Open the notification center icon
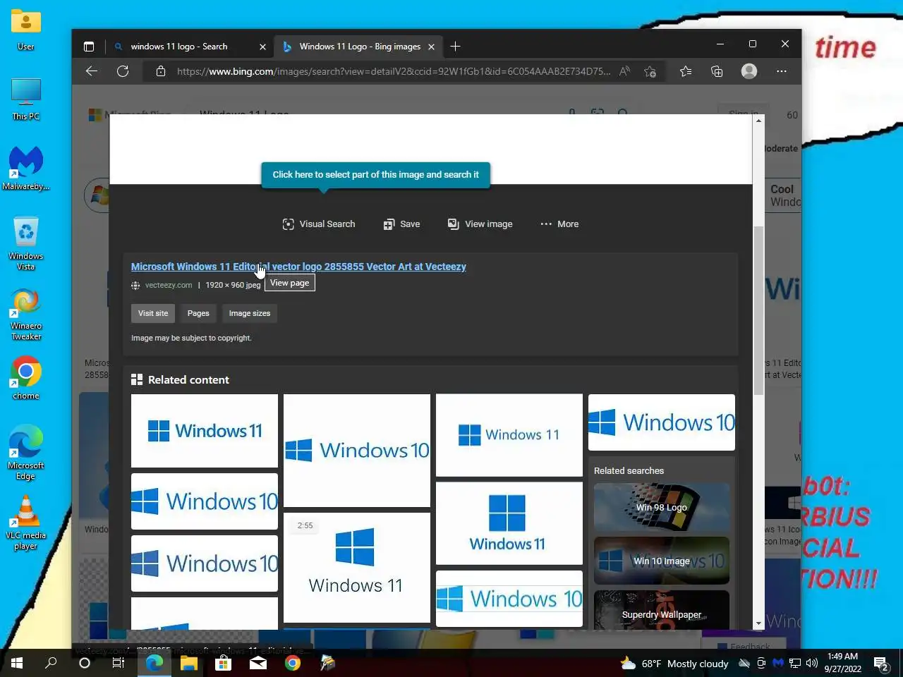 pyautogui.click(x=880, y=663)
